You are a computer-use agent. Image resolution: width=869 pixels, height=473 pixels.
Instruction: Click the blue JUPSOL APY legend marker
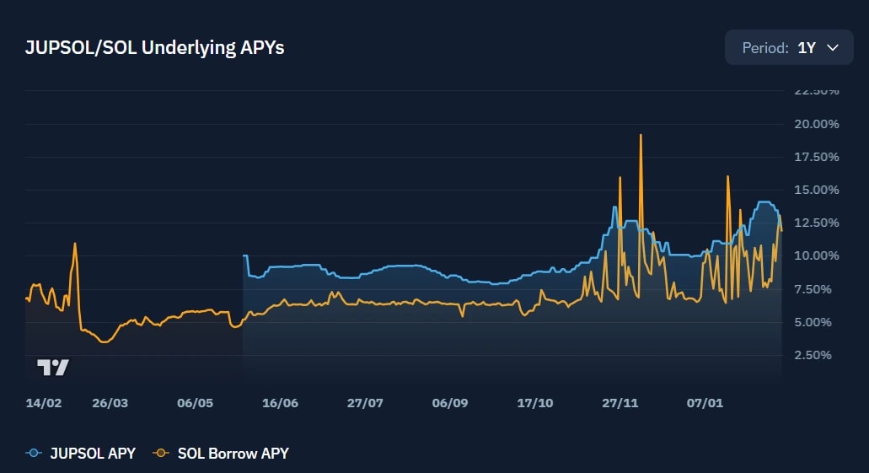tap(34, 453)
